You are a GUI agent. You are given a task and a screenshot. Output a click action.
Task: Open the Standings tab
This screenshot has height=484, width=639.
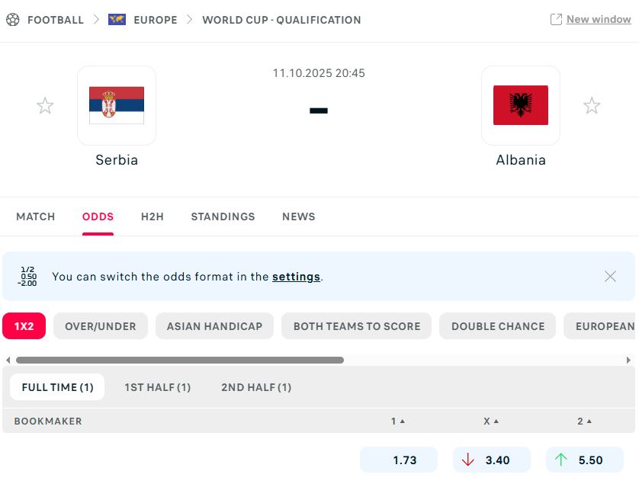click(x=223, y=216)
